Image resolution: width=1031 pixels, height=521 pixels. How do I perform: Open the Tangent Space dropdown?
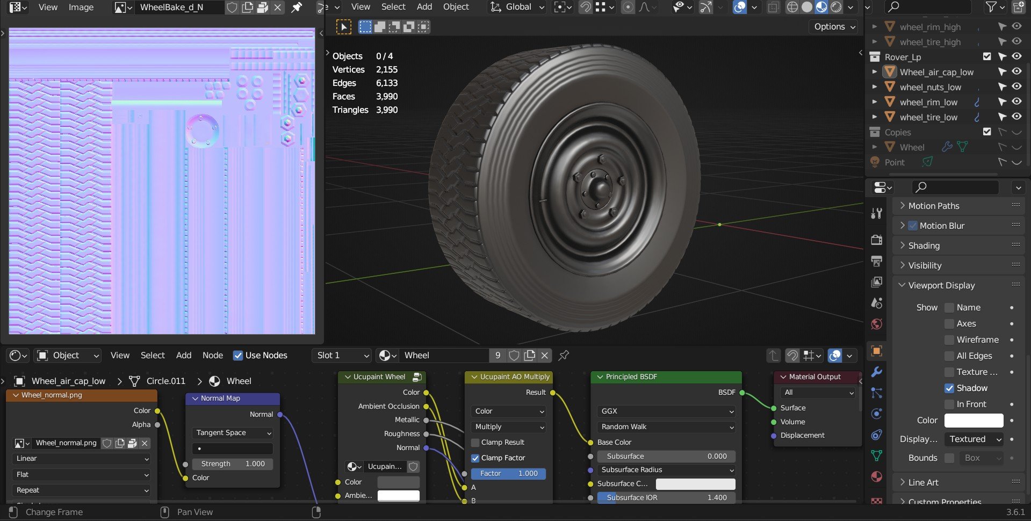click(x=233, y=432)
